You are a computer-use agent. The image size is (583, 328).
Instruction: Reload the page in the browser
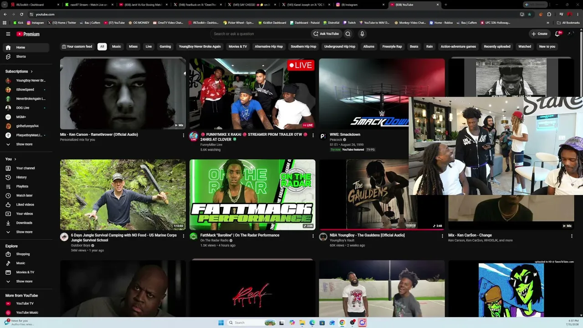(21, 14)
